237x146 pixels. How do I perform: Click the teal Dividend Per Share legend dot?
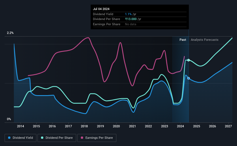click(x=42, y=138)
